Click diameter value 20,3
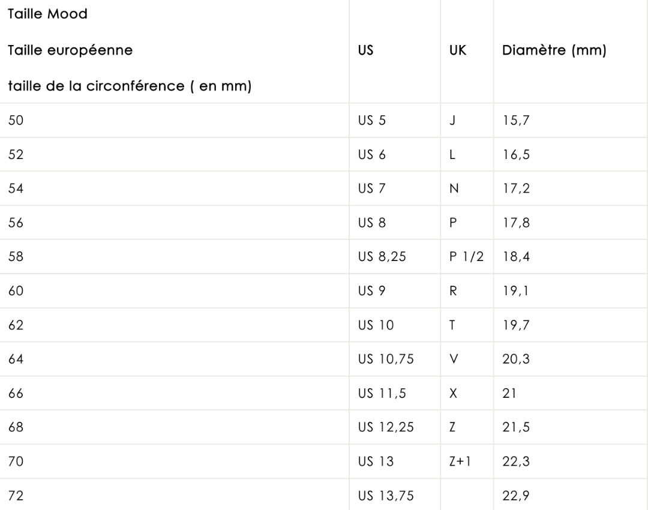This screenshot has height=510, width=648. tap(516, 359)
